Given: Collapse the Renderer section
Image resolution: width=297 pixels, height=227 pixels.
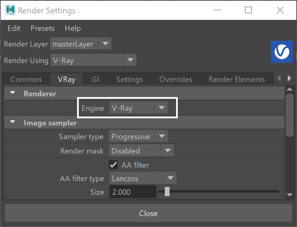Looking at the screenshot, I should tap(12, 93).
